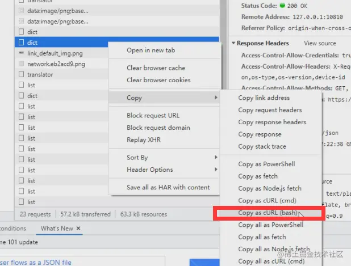Select translator request below network.eb2acd9.png
The width and height of the screenshot is (351, 266).
tap(40, 74)
